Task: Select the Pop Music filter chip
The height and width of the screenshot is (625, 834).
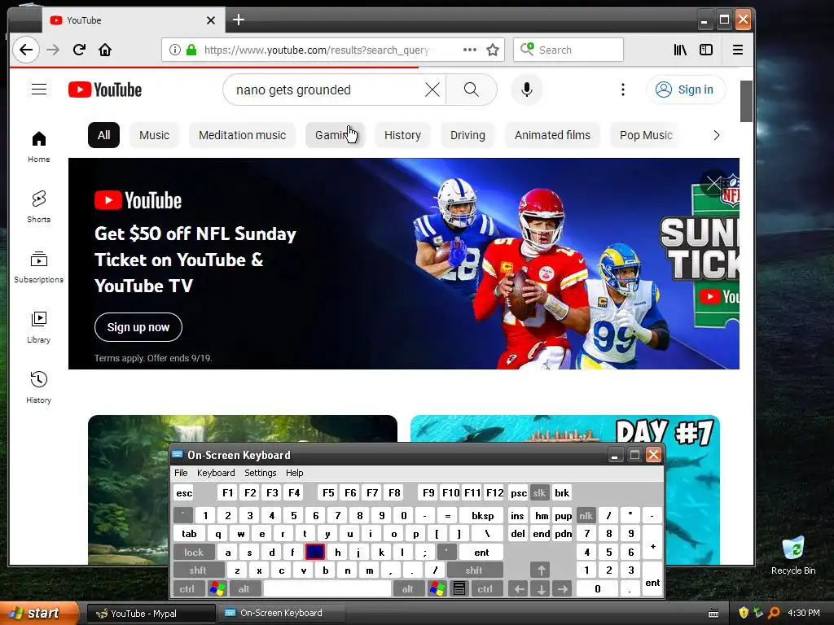Action: click(646, 135)
